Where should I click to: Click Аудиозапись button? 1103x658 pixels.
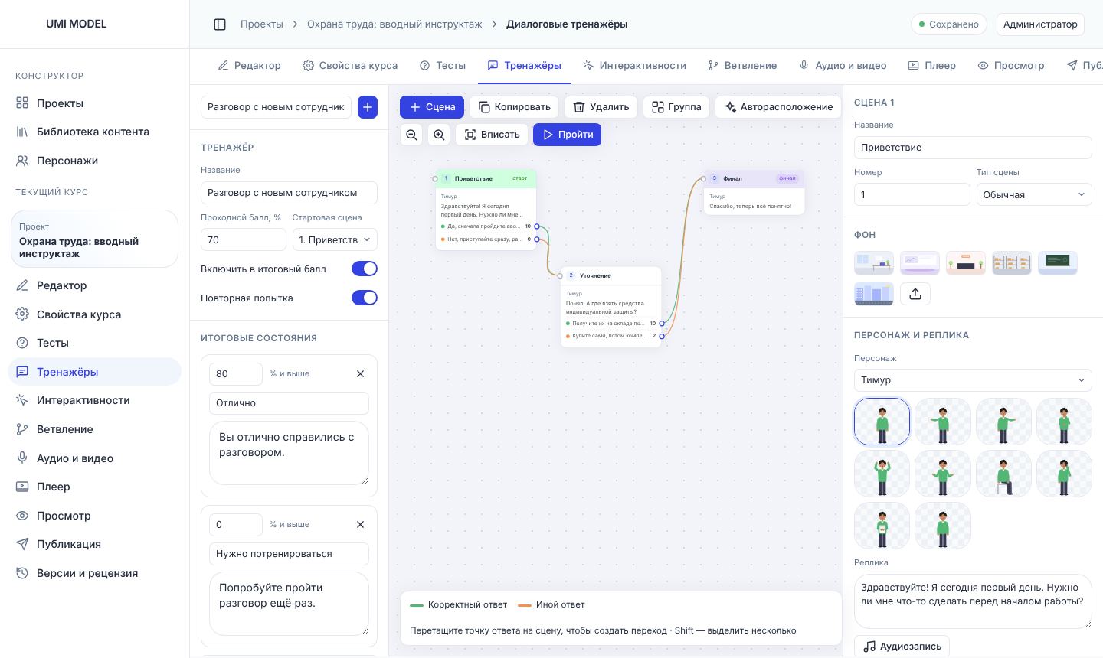pyautogui.click(x=902, y=647)
